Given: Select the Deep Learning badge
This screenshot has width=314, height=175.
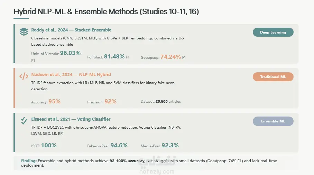Looking at the screenshot, I should click(x=273, y=32).
